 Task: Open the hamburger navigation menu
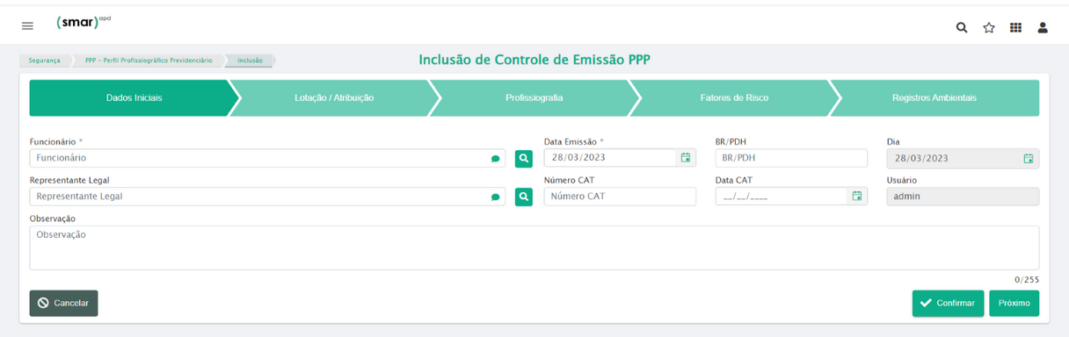[x=27, y=26]
